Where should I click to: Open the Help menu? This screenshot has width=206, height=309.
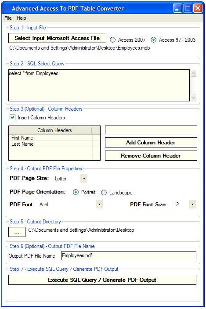pos(21,18)
